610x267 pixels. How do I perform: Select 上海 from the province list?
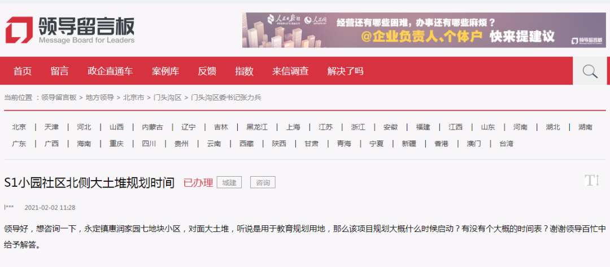(293, 127)
